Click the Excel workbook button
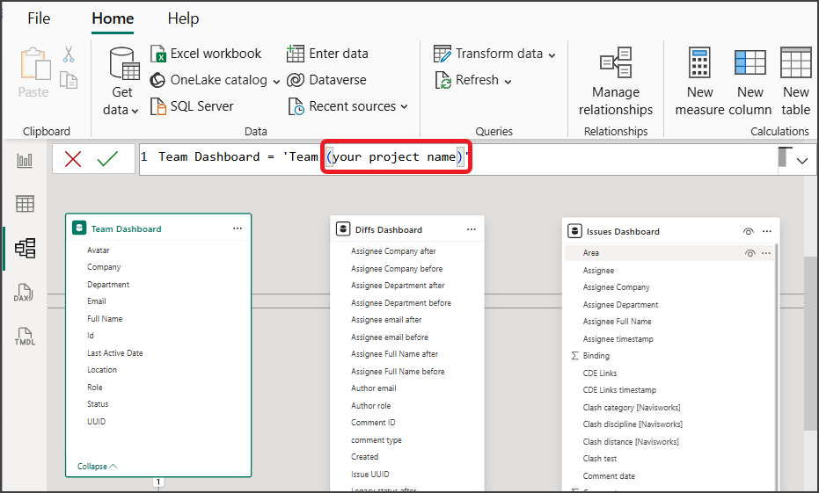Screen dimensions: 819x493 tap(206, 54)
